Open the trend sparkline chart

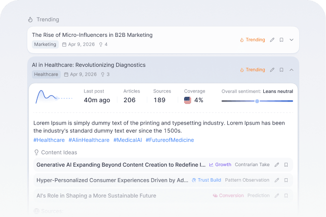pos(54,97)
